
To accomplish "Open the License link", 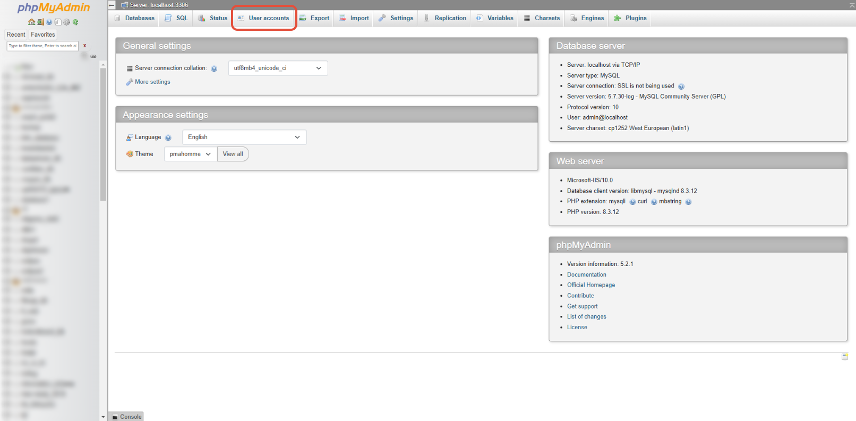I will tap(577, 327).
